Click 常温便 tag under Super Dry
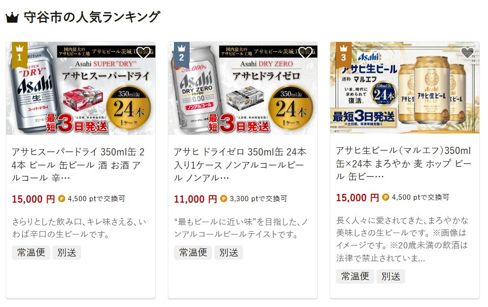This screenshot has width=488, height=307. [x=31, y=253]
